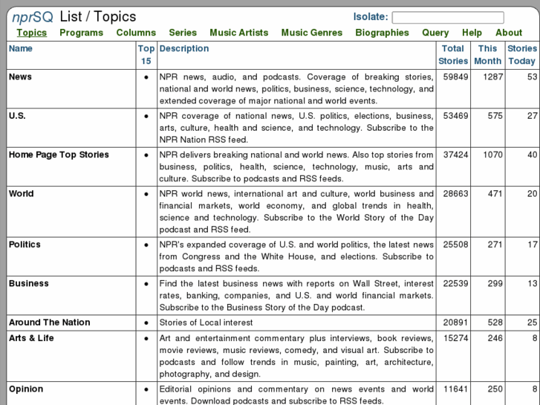Open the Topics menu tab

(x=31, y=33)
